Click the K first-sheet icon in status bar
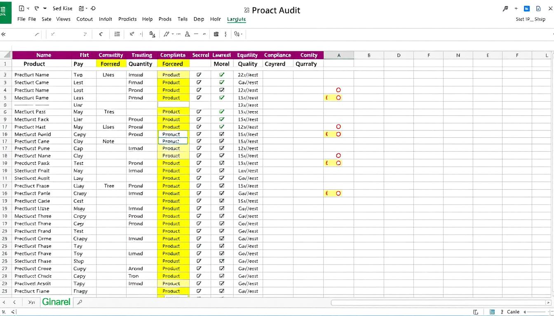Viewport: 554px width, 316px height. point(4,312)
